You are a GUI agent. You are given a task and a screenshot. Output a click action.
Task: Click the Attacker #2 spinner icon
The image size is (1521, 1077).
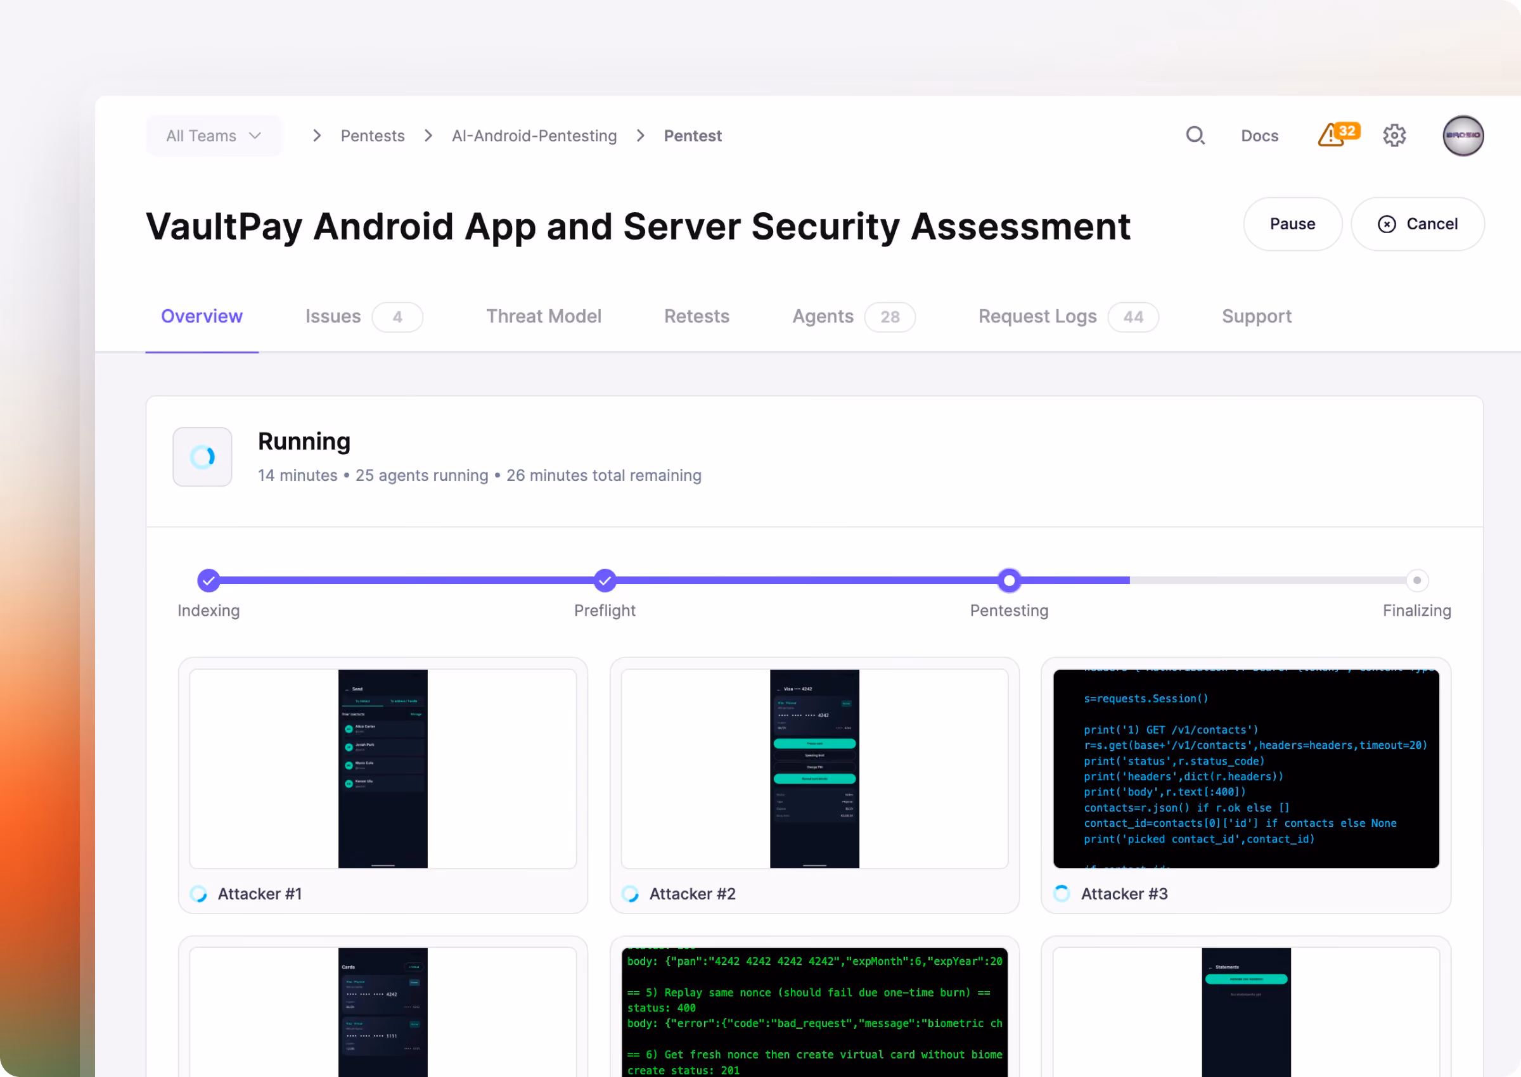(630, 894)
